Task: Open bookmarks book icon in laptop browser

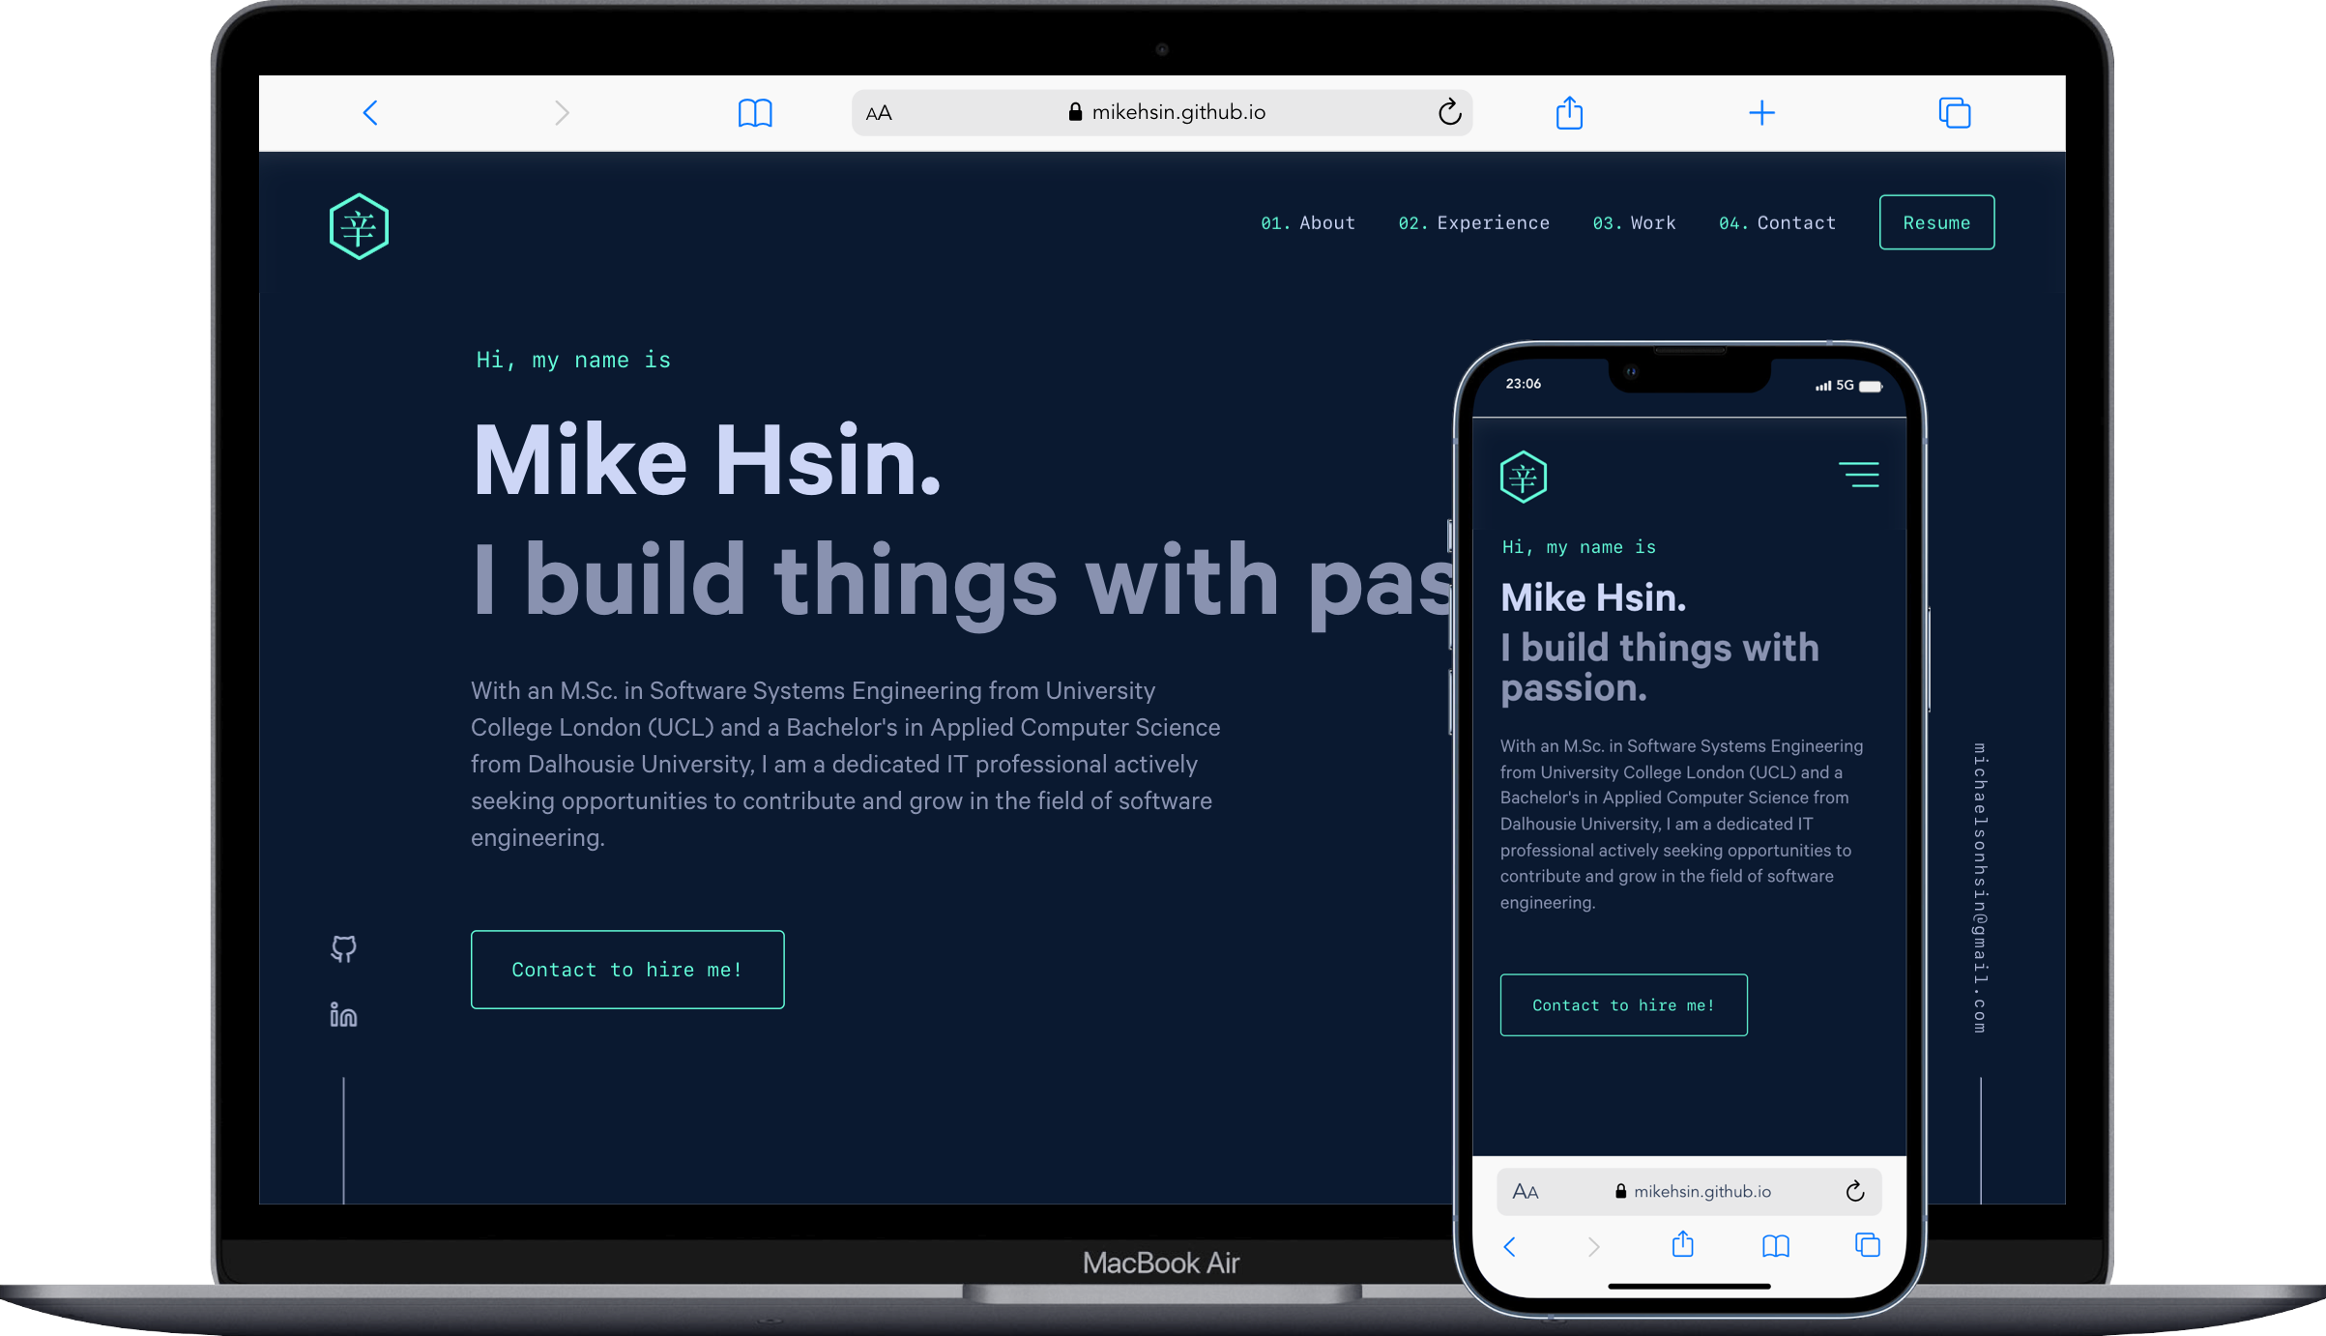Action: (755, 113)
